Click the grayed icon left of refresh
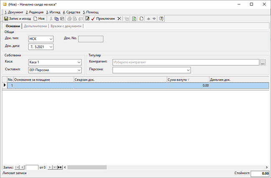Screen dimensions: 271x178 pyautogui.click(x=127, y=19)
